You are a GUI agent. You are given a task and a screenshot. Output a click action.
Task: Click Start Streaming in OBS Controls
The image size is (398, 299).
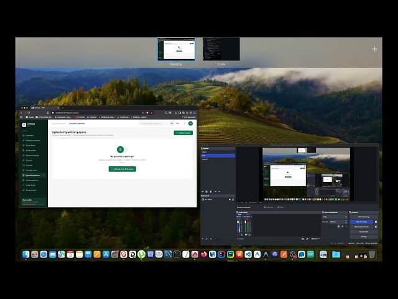[x=364, y=217]
